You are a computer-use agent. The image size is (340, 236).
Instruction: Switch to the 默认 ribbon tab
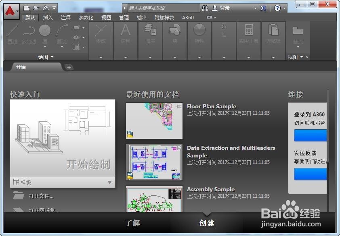pyautogui.click(x=30, y=18)
